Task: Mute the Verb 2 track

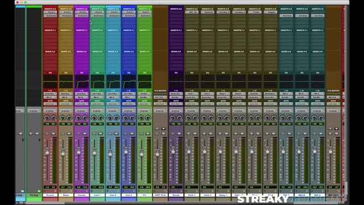Action: (211, 134)
